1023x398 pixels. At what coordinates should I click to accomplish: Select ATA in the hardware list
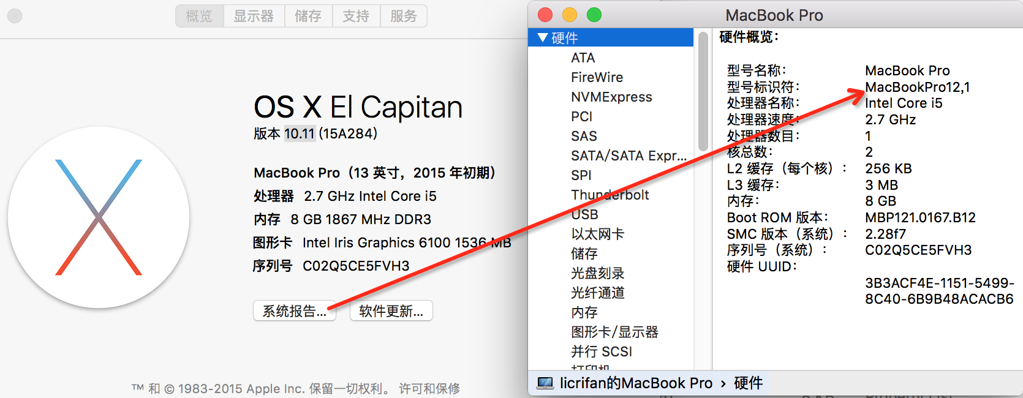[583, 58]
